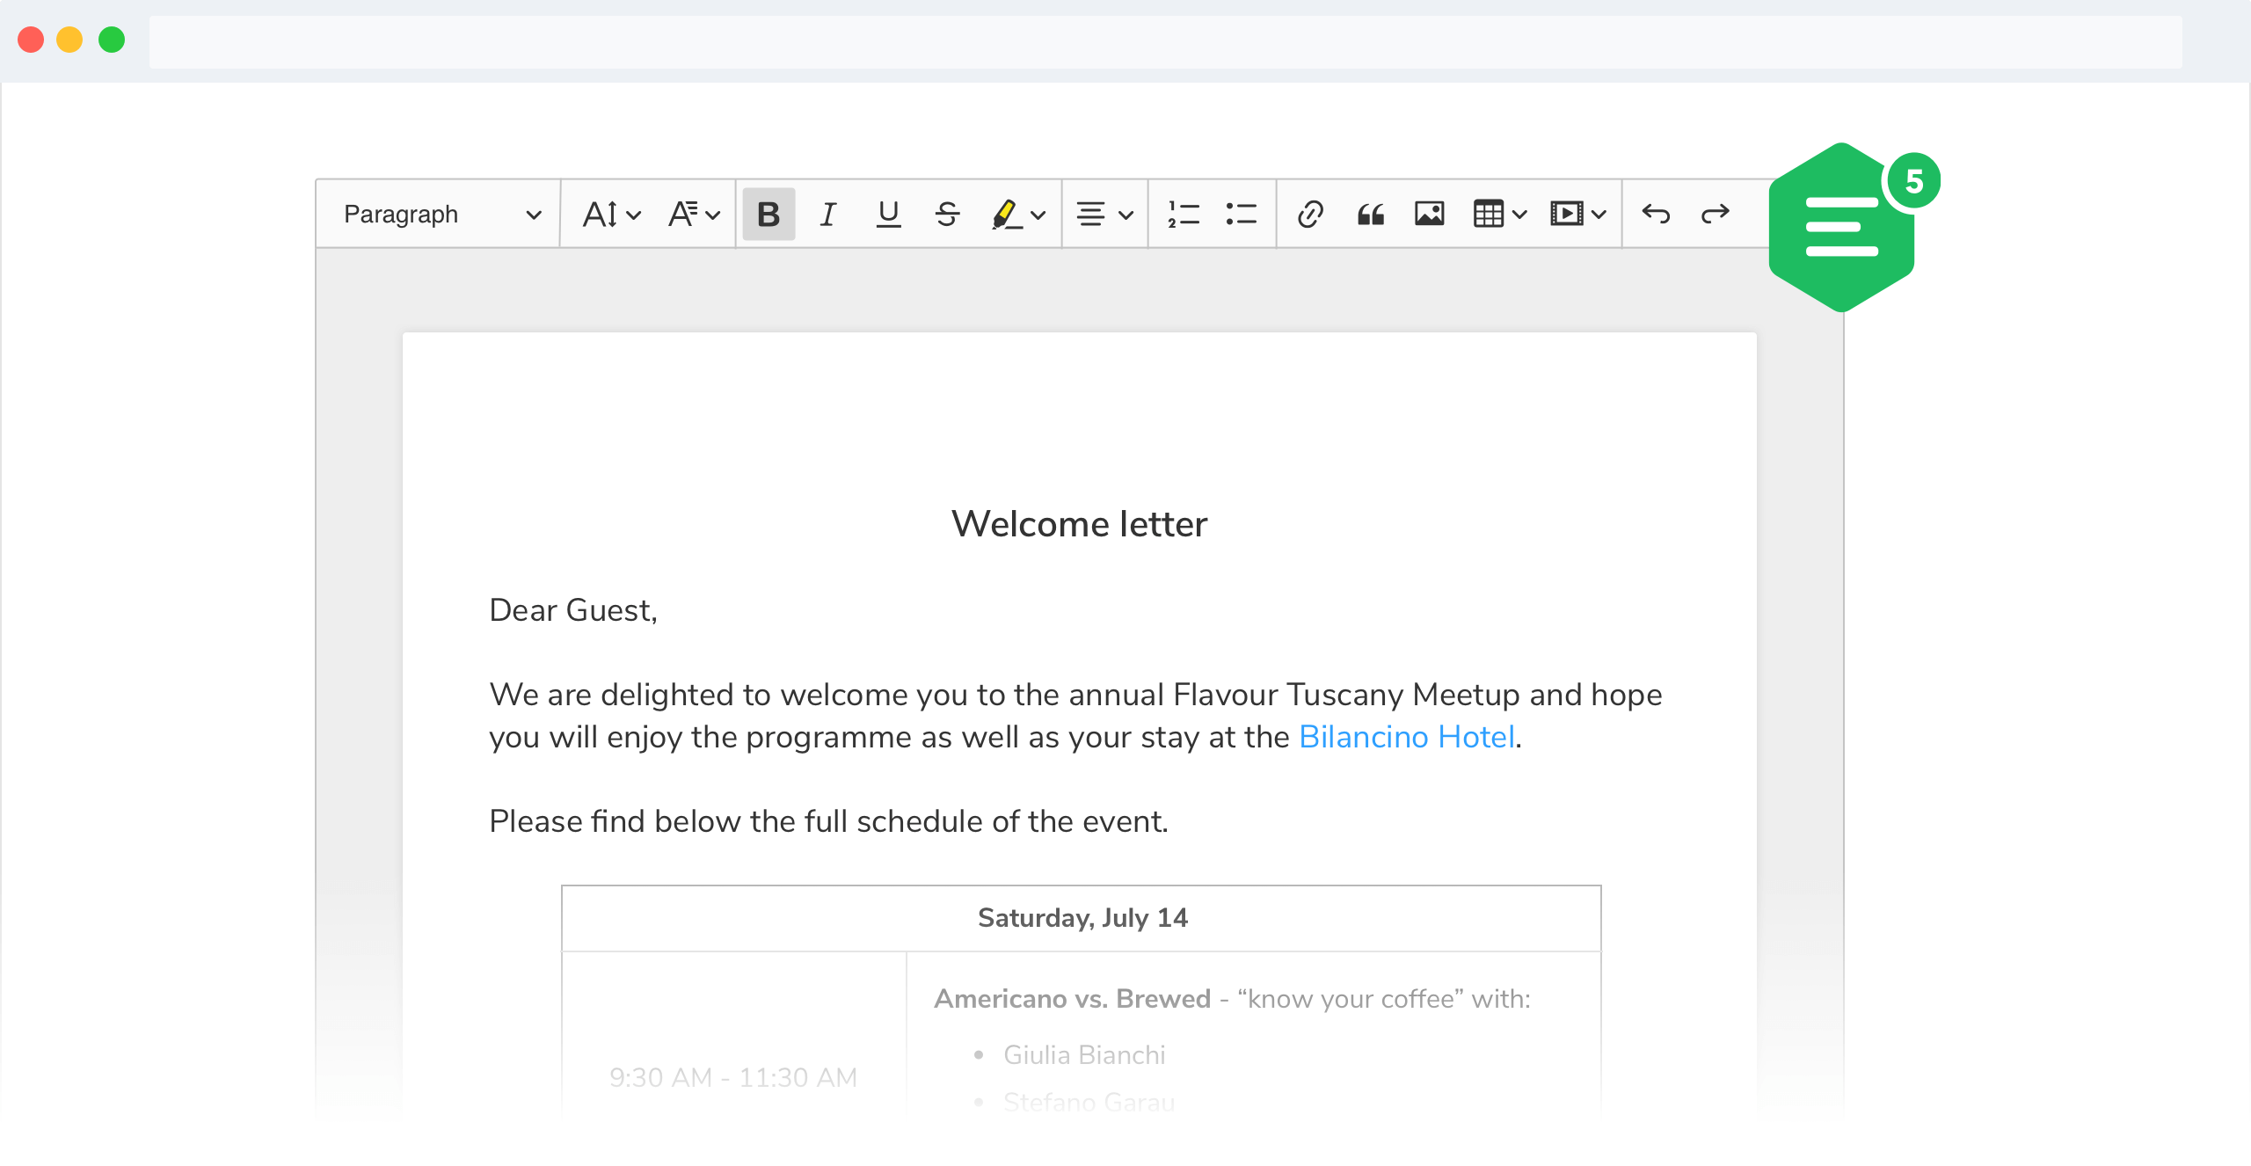The image size is (2251, 1166).
Task: Click the Bilancino Hotel hyperlink
Action: point(1405,735)
